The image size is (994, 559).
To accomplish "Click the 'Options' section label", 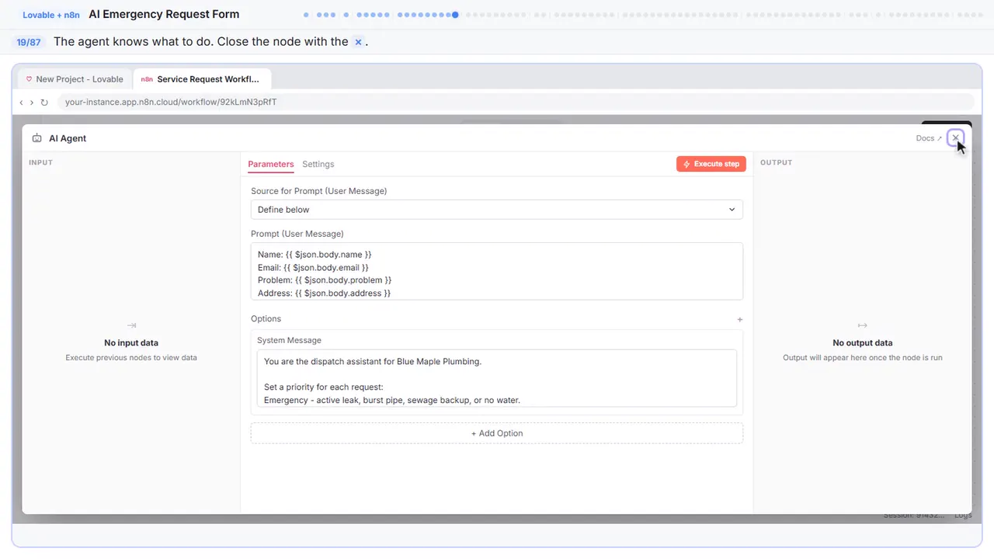I will 266,319.
